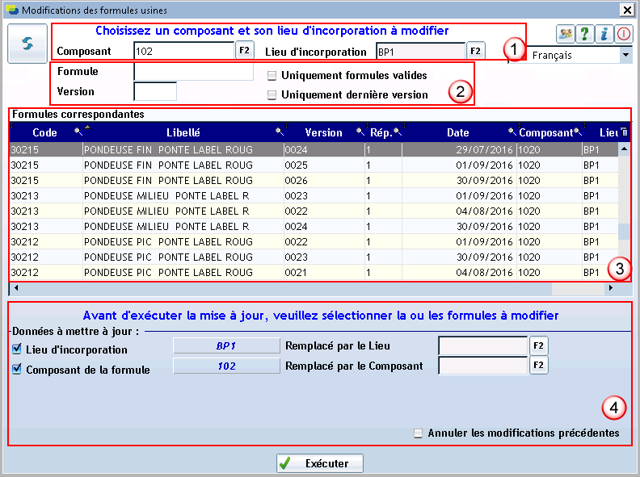Screen dimensions: 640x477
Task: Click search magnifier in Composant column header
Action: (578, 132)
